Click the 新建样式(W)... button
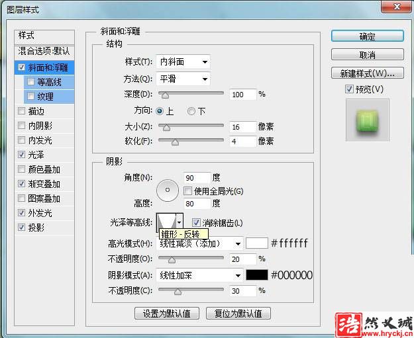 pos(367,73)
